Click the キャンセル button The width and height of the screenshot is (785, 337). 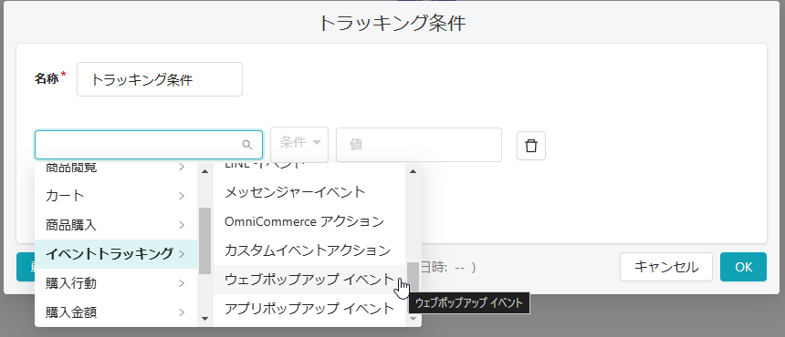[x=665, y=267]
